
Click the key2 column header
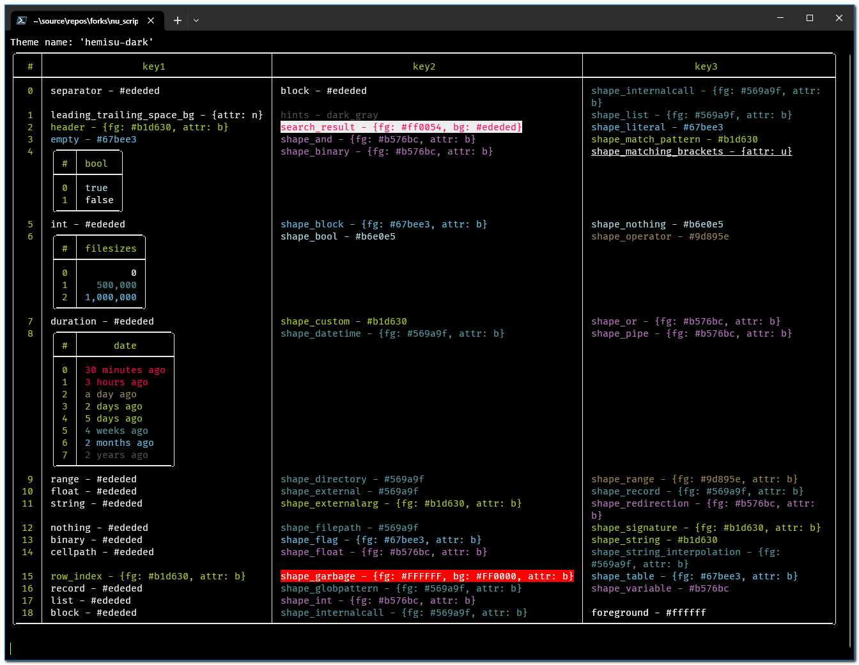pyautogui.click(x=424, y=66)
